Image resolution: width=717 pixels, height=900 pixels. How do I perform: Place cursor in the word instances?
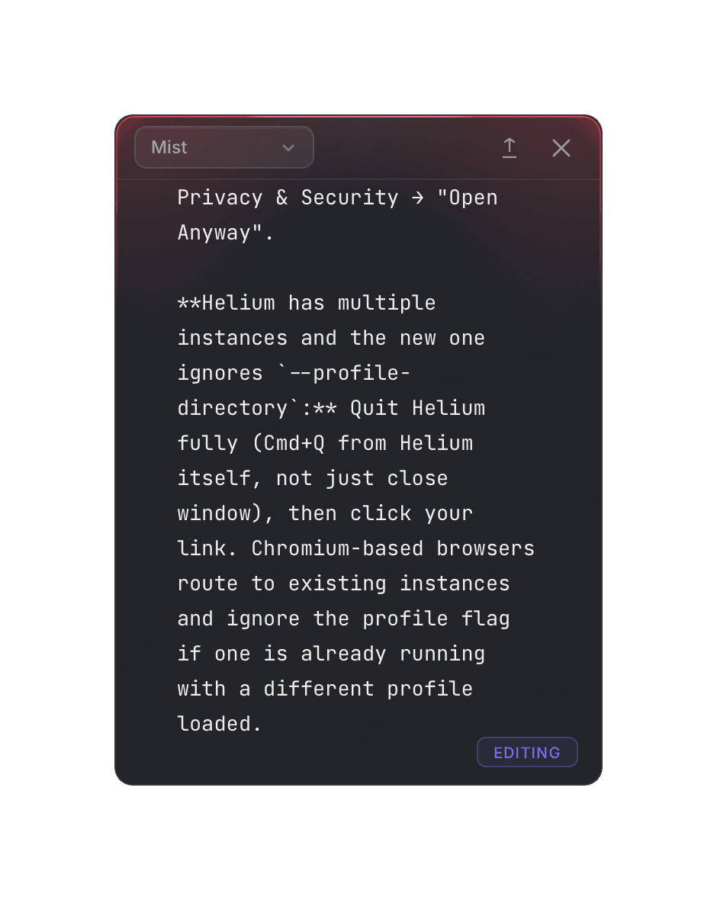coord(231,337)
